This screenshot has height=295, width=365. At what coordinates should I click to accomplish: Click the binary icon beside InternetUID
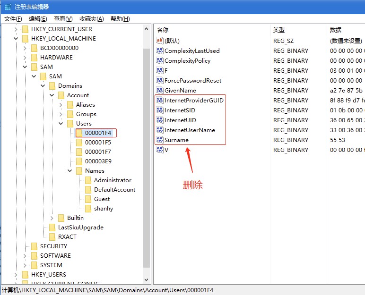(x=160, y=120)
